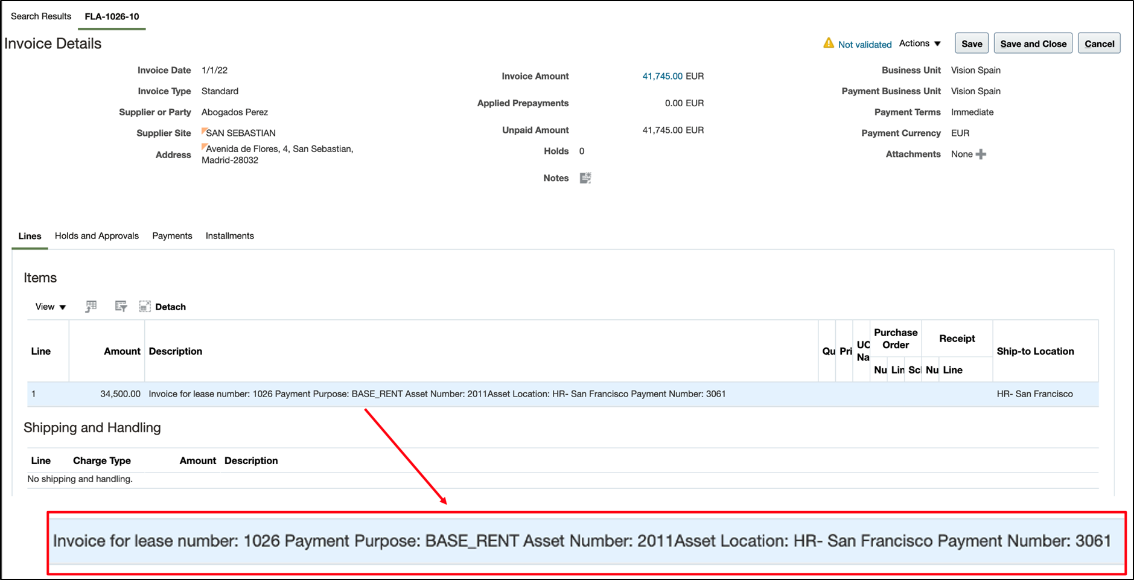
Task: Click the Save button
Action: [972, 43]
